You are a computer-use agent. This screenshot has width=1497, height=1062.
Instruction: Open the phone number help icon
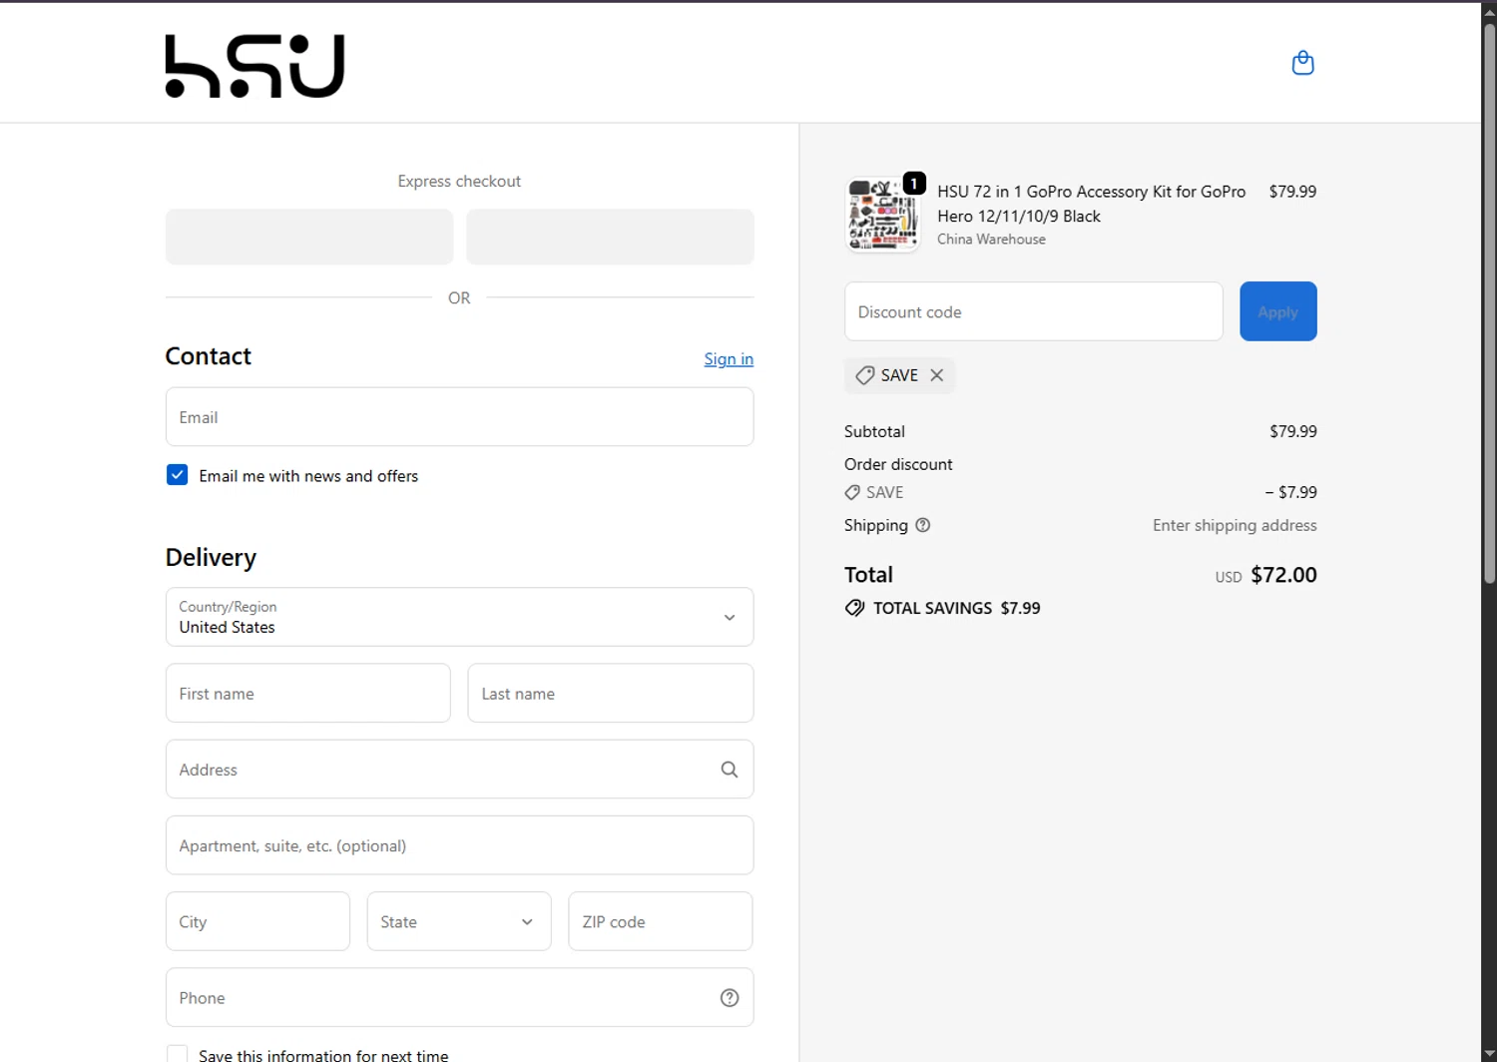click(730, 998)
